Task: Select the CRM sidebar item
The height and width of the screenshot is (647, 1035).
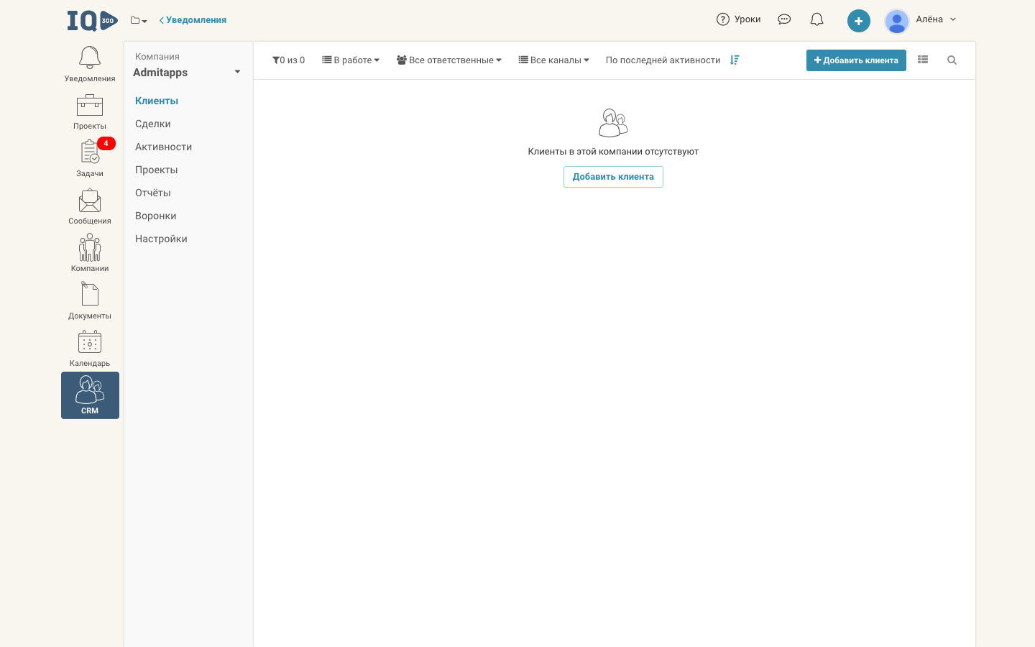Action: [90, 395]
